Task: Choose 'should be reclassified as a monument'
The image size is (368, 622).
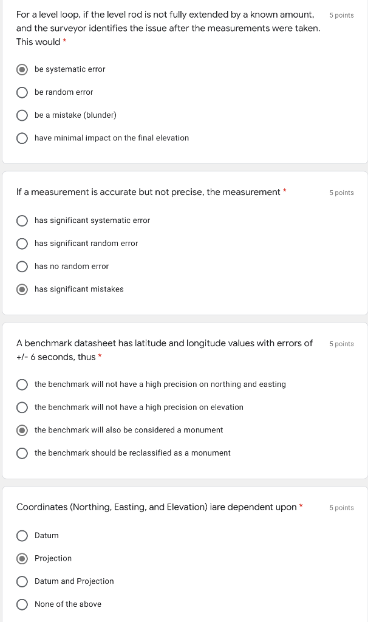Action: coord(22,453)
